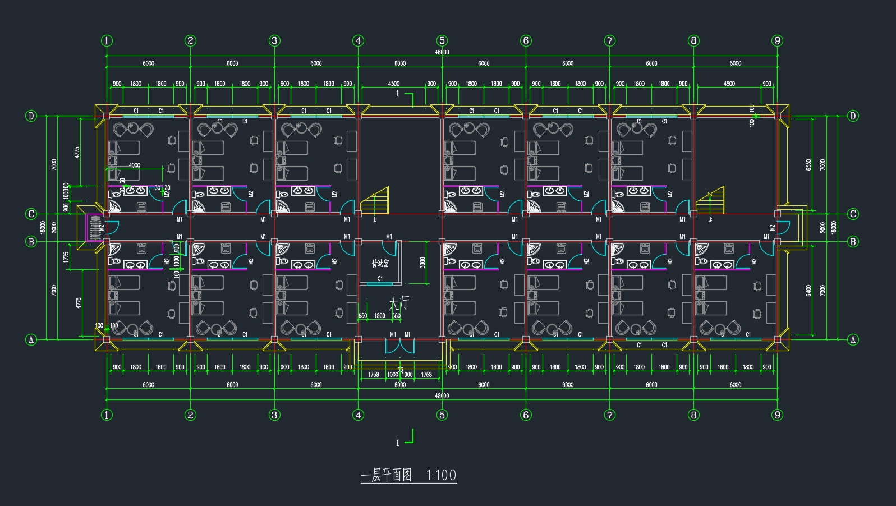Select axis bubble 4 in the top row
Viewport: 896px width, 506px height.
click(358, 40)
